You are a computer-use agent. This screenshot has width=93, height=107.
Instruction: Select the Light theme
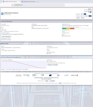(90, 16)
